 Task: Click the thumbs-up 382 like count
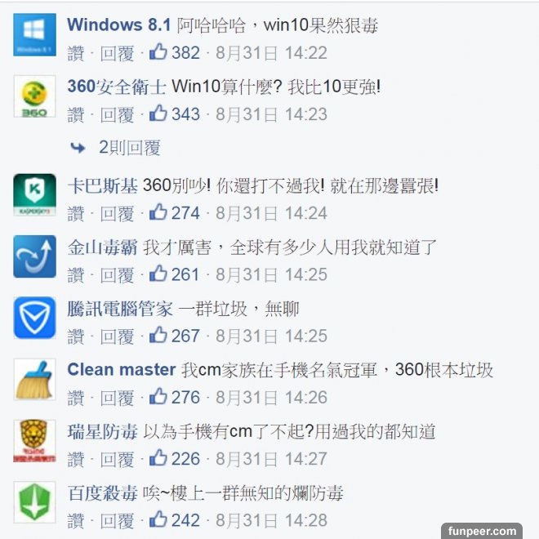point(175,52)
